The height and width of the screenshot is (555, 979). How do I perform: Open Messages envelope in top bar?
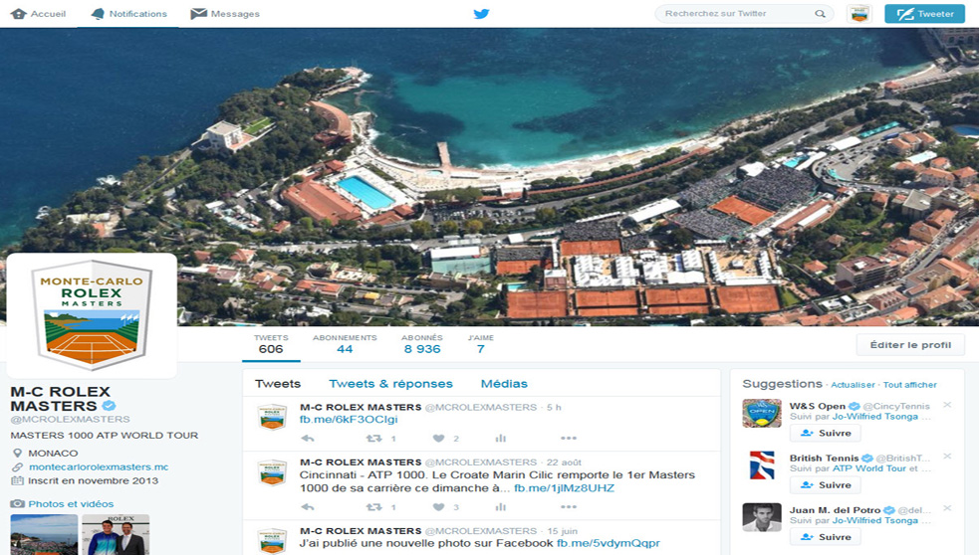(225, 14)
